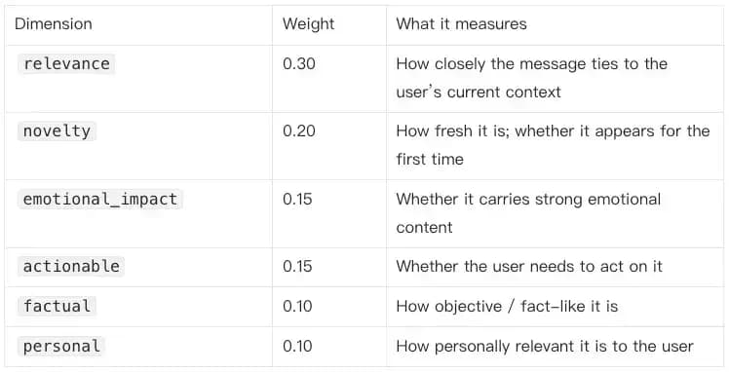Click the relevance description text
Screen dimensions: 729x372
click(532, 78)
